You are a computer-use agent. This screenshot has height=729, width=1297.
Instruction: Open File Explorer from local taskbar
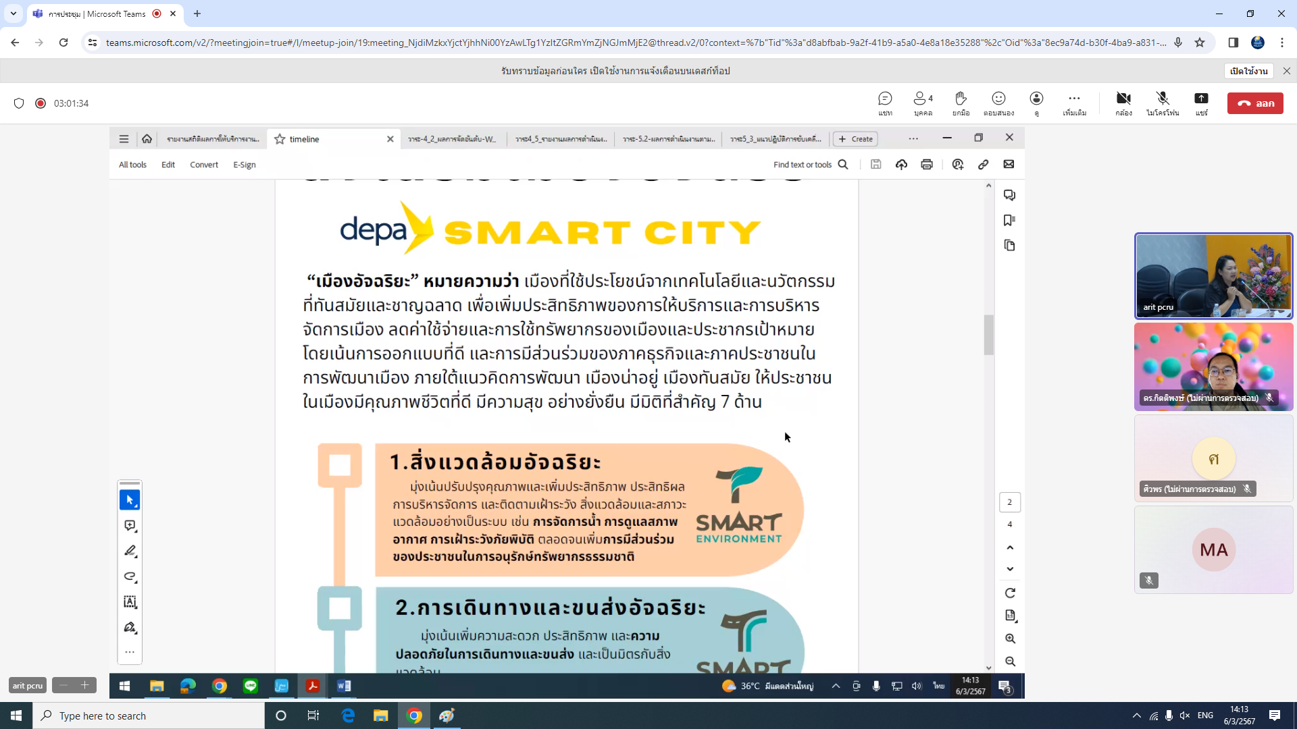(381, 715)
